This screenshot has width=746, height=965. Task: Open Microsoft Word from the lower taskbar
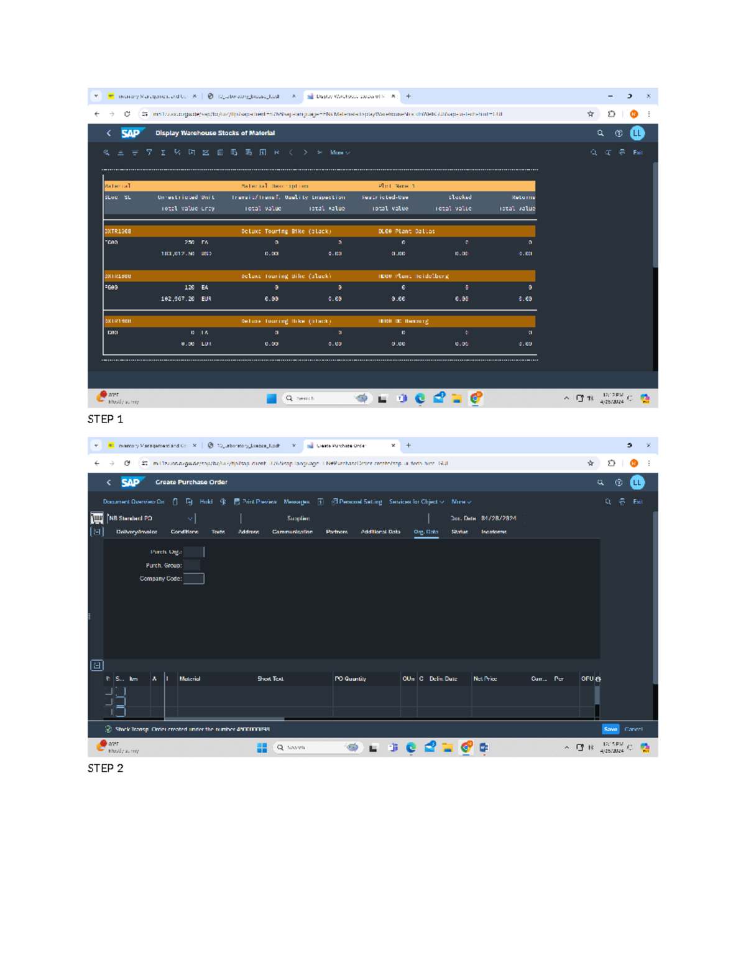[x=484, y=748]
